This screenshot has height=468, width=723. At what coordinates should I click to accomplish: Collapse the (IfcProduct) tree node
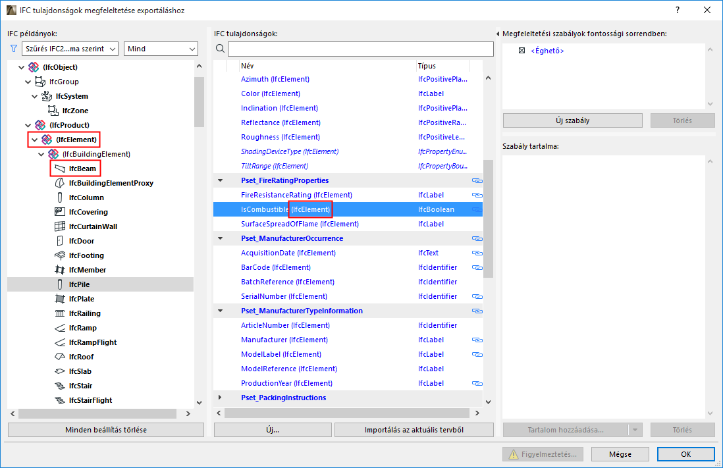coord(28,125)
